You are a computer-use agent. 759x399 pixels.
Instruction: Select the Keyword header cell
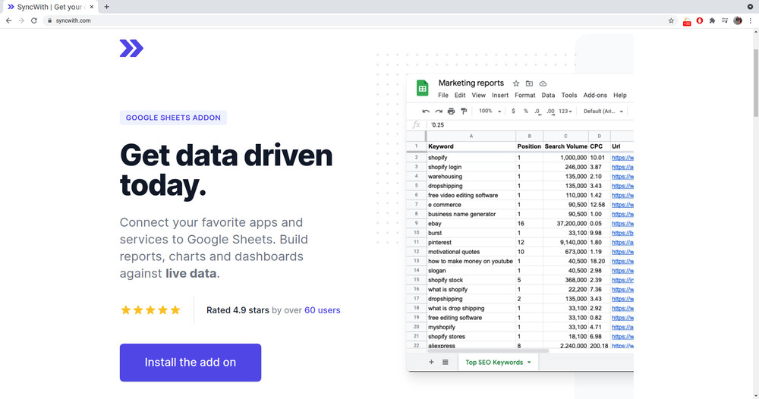pyautogui.click(x=471, y=146)
